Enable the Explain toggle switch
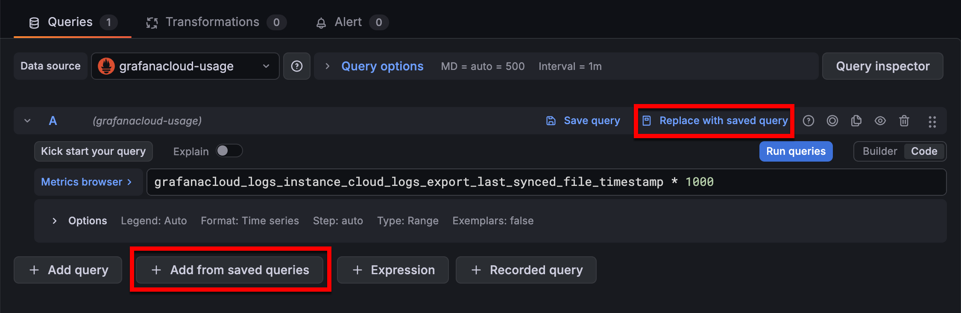 [x=229, y=151]
